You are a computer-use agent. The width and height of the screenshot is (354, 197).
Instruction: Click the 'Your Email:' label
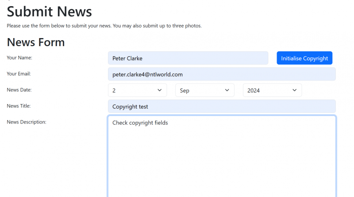point(19,73)
